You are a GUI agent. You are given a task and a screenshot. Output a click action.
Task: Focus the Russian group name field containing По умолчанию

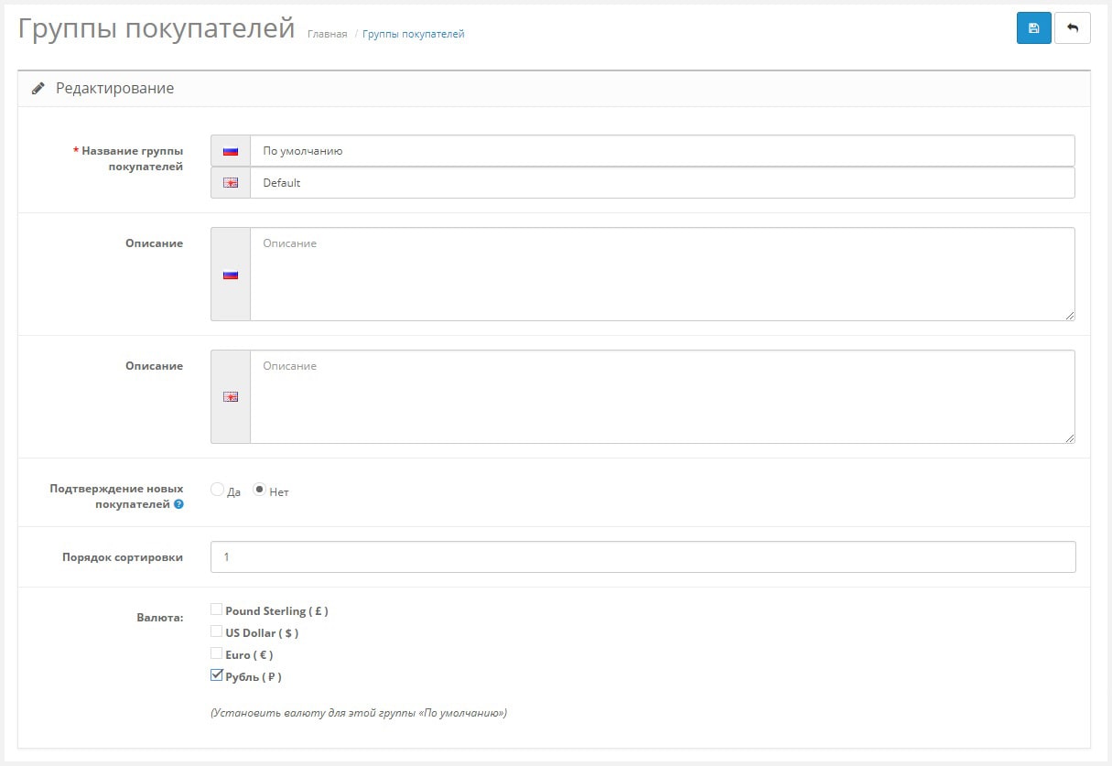(x=663, y=151)
